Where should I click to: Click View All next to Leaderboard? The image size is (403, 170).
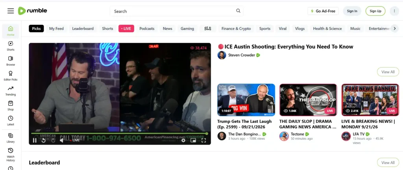coord(388,163)
